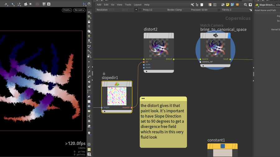
Task: Open the No cam camera dropdown
Action: [79, 10]
